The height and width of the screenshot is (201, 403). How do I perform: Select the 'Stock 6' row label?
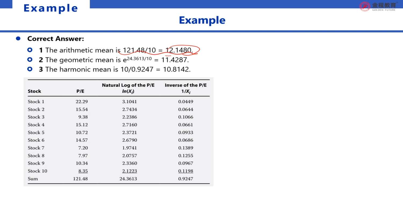[x=36, y=140]
